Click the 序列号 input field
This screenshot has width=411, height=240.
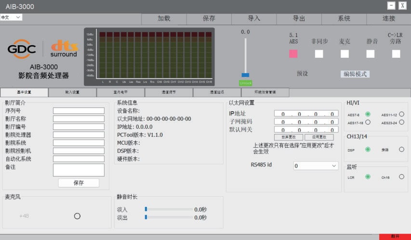[x=79, y=111]
